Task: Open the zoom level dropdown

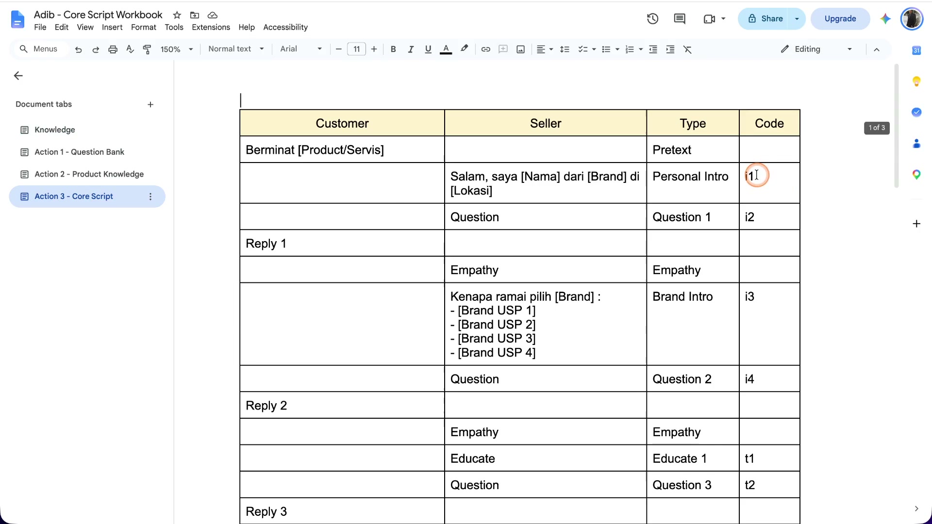Action: click(x=177, y=49)
